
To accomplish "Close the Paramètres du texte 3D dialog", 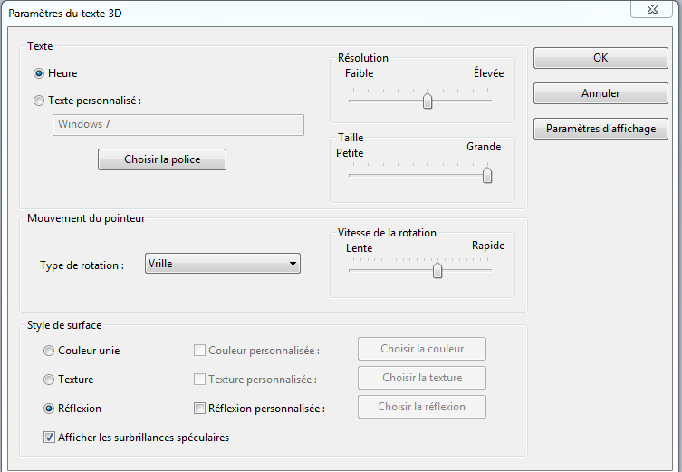I will tap(651, 9).
